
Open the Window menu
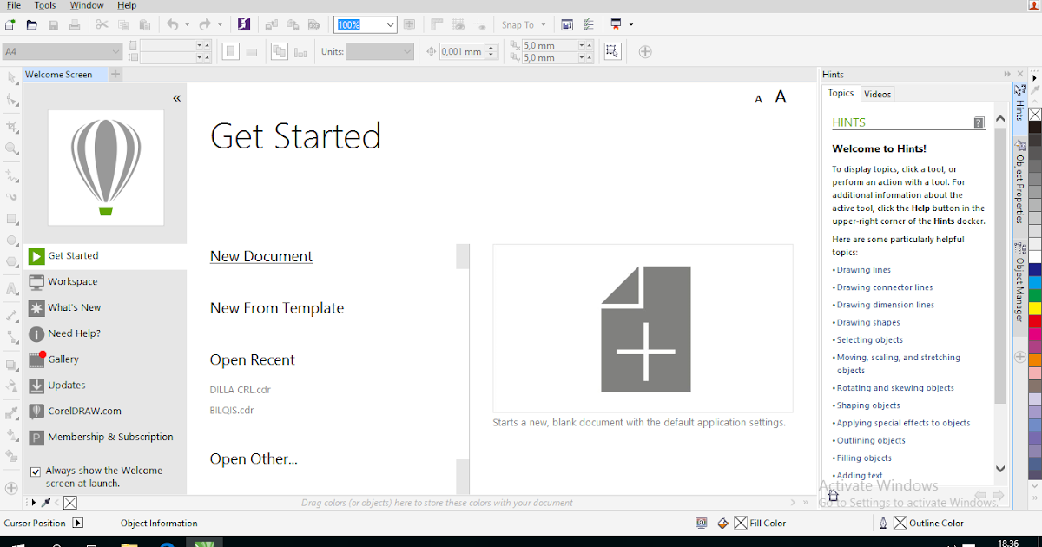[x=87, y=5]
